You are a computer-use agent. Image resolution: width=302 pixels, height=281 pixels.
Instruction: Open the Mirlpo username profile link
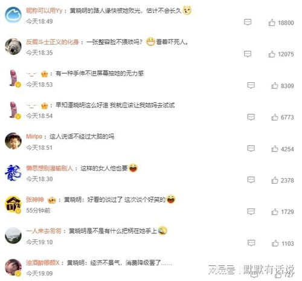pos(34,137)
